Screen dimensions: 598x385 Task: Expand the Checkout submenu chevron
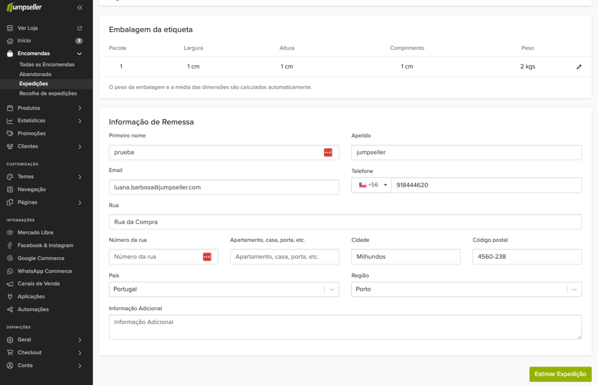click(80, 353)
